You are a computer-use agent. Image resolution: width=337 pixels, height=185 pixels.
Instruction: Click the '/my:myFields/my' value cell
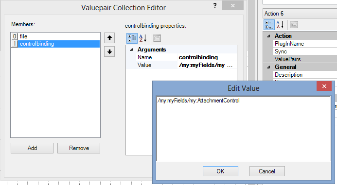201,65
